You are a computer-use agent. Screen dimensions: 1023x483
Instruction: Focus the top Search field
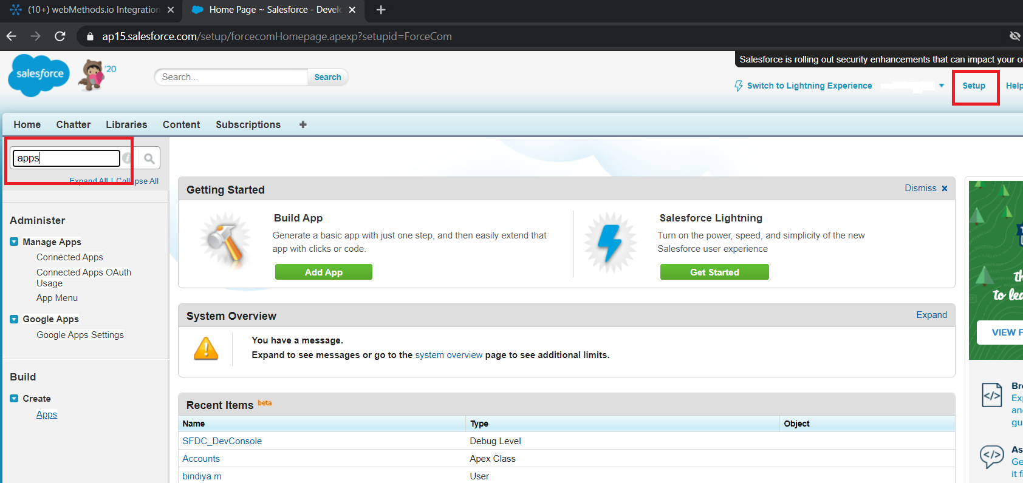(231, 77)
